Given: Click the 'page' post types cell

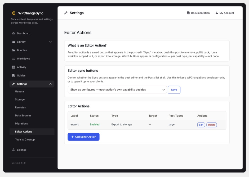Looking at the screenshot, I should point(171,125).
